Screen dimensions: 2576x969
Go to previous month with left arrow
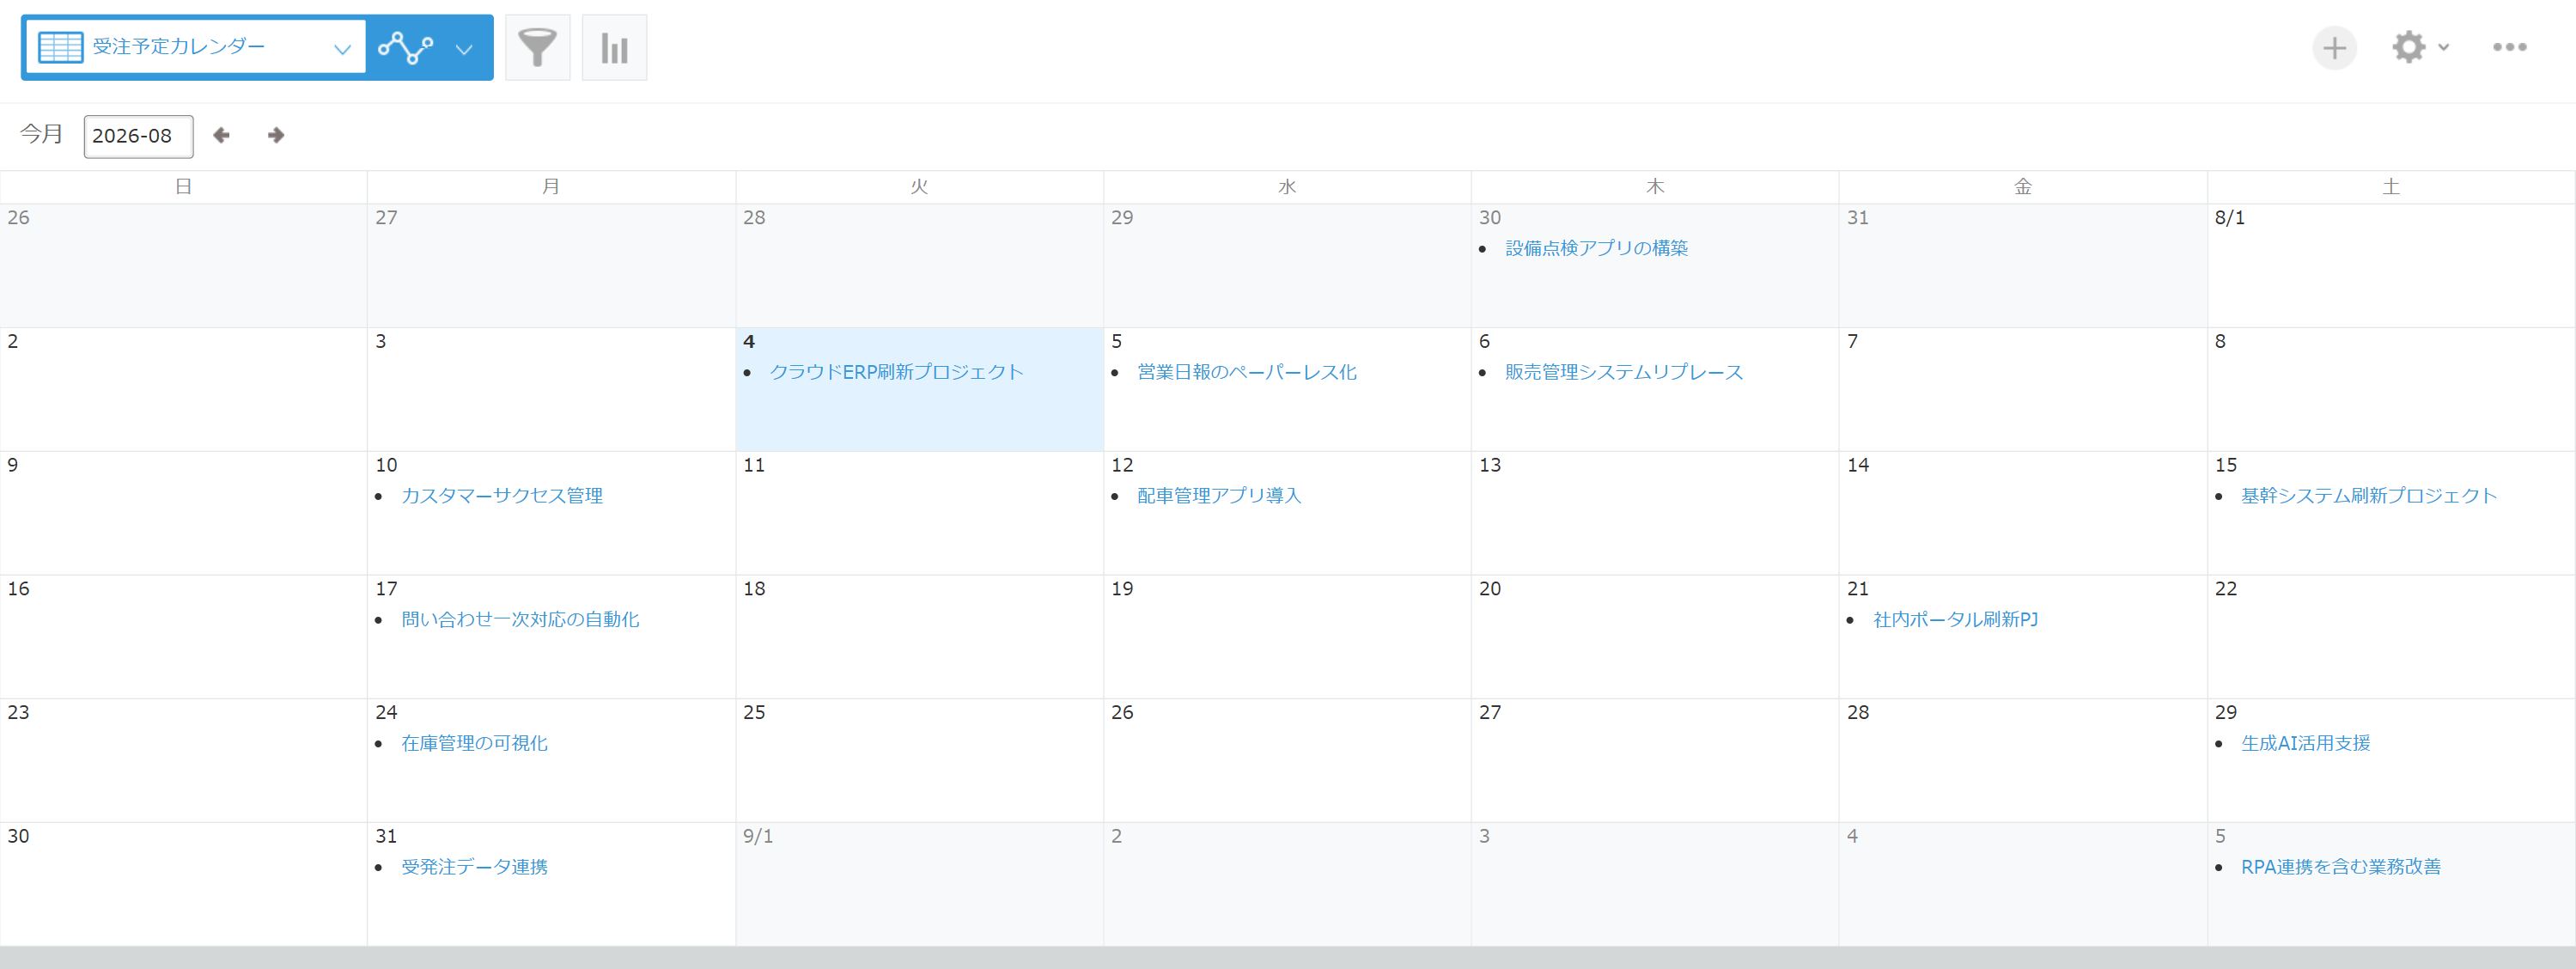click(221, 135)
